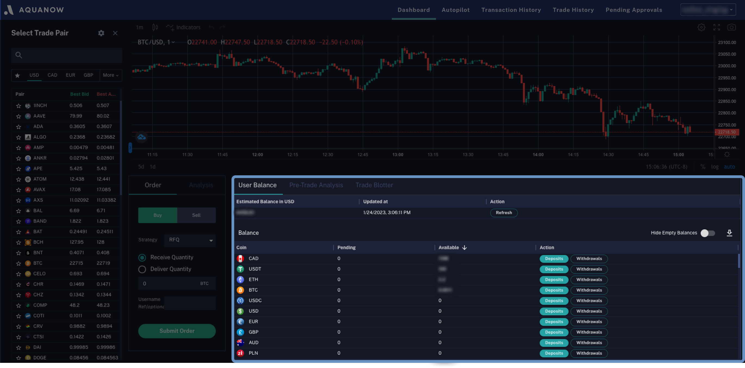Open chart candle style icon
This screenshot has height=368, width=745.
155,27
